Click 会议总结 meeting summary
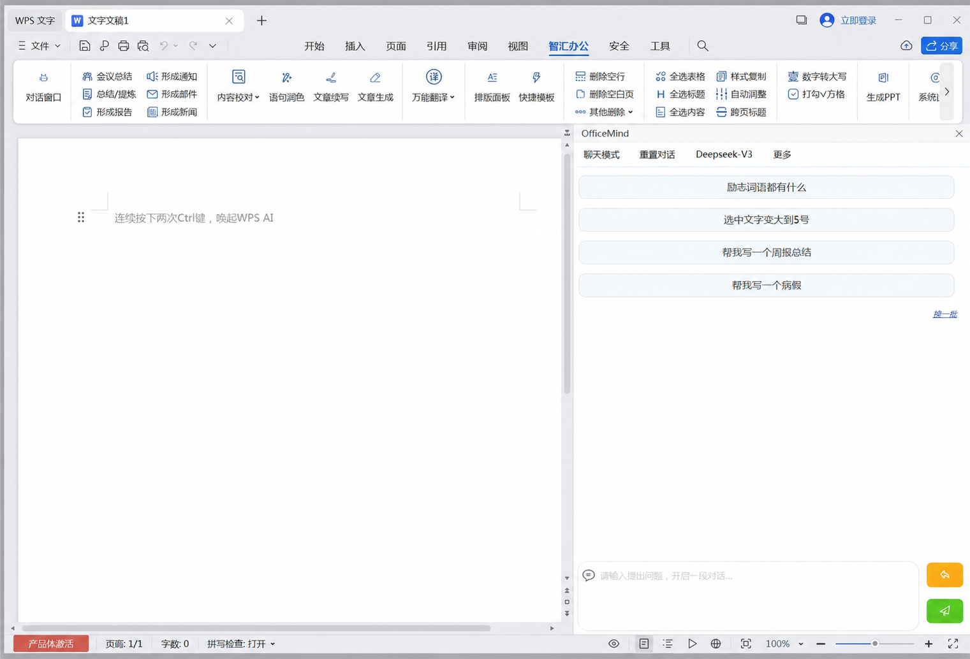This screenshot has width=970, height=659. pyautogui.click(x=107, y=76)
